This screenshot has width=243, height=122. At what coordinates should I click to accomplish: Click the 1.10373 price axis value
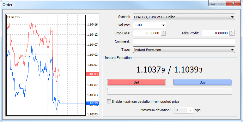(x=92, y=114)
